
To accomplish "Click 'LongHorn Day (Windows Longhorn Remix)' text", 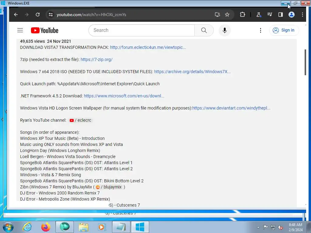I will [60, 150].
